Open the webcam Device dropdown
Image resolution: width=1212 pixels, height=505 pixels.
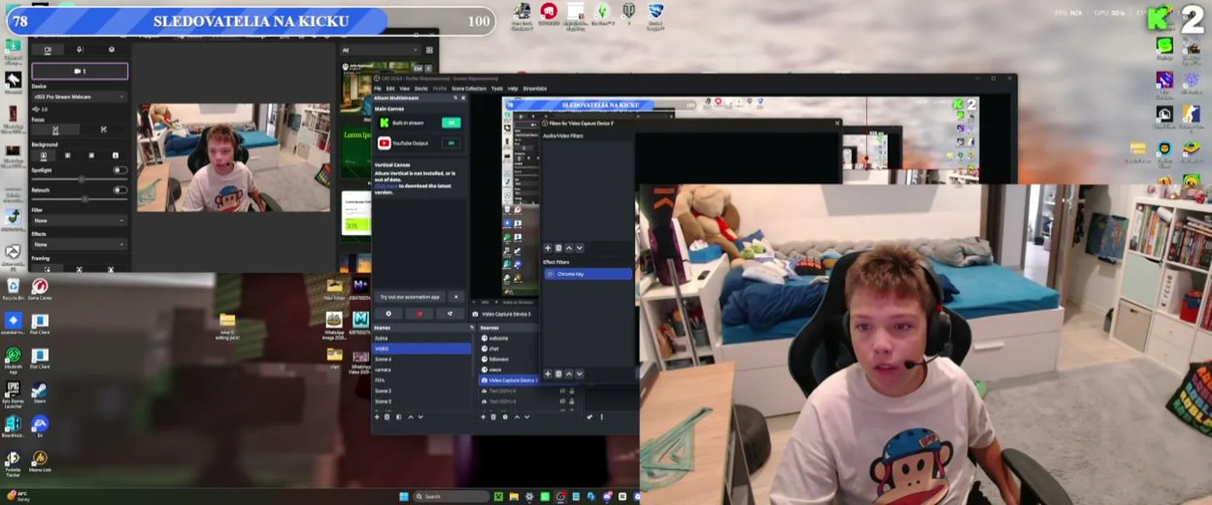coord(79,97)
